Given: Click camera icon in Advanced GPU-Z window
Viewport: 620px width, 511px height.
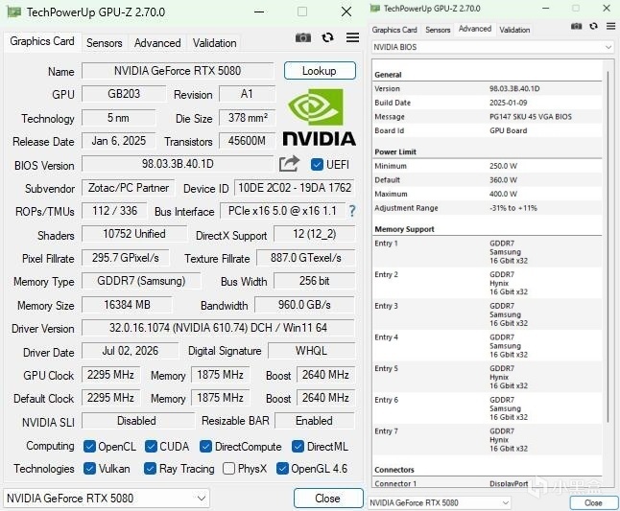Looking at the screenshot, I should pyautogui.click(x=576, y=26).
